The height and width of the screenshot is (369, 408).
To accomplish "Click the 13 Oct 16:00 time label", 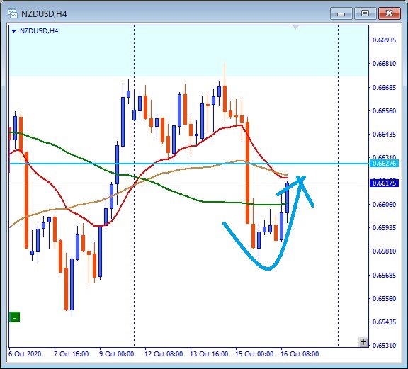I will point(209,354).
